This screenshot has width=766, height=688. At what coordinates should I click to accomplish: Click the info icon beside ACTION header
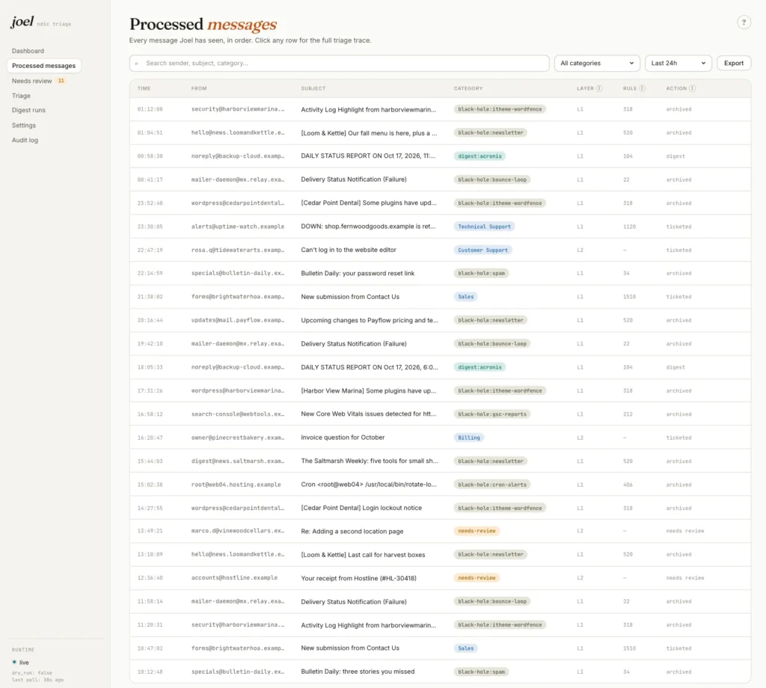click(692, 88)
